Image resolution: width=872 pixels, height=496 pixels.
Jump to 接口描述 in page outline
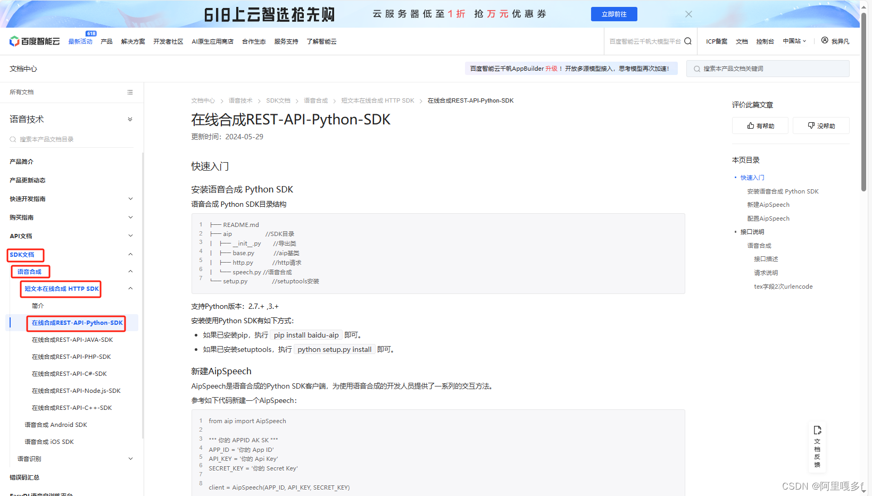click(766, 259)
